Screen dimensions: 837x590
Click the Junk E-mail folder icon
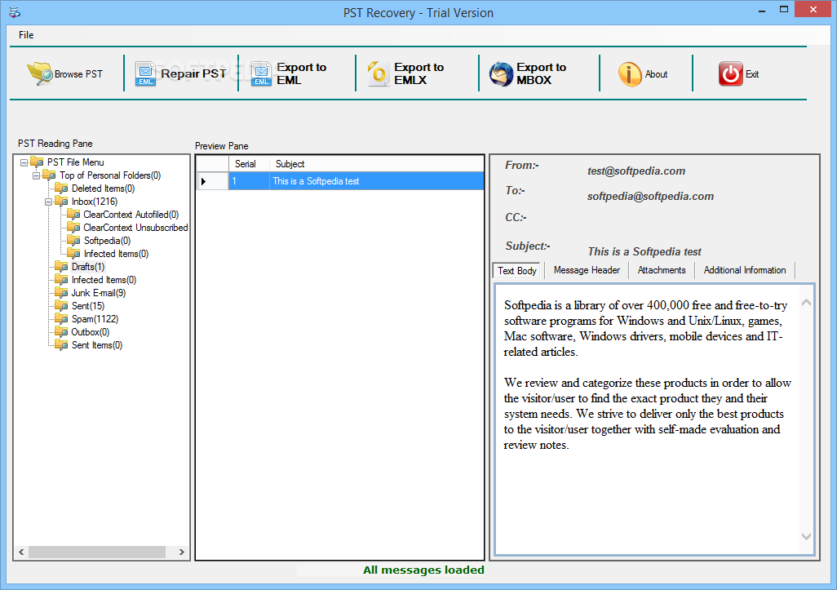tap(62, 293)
